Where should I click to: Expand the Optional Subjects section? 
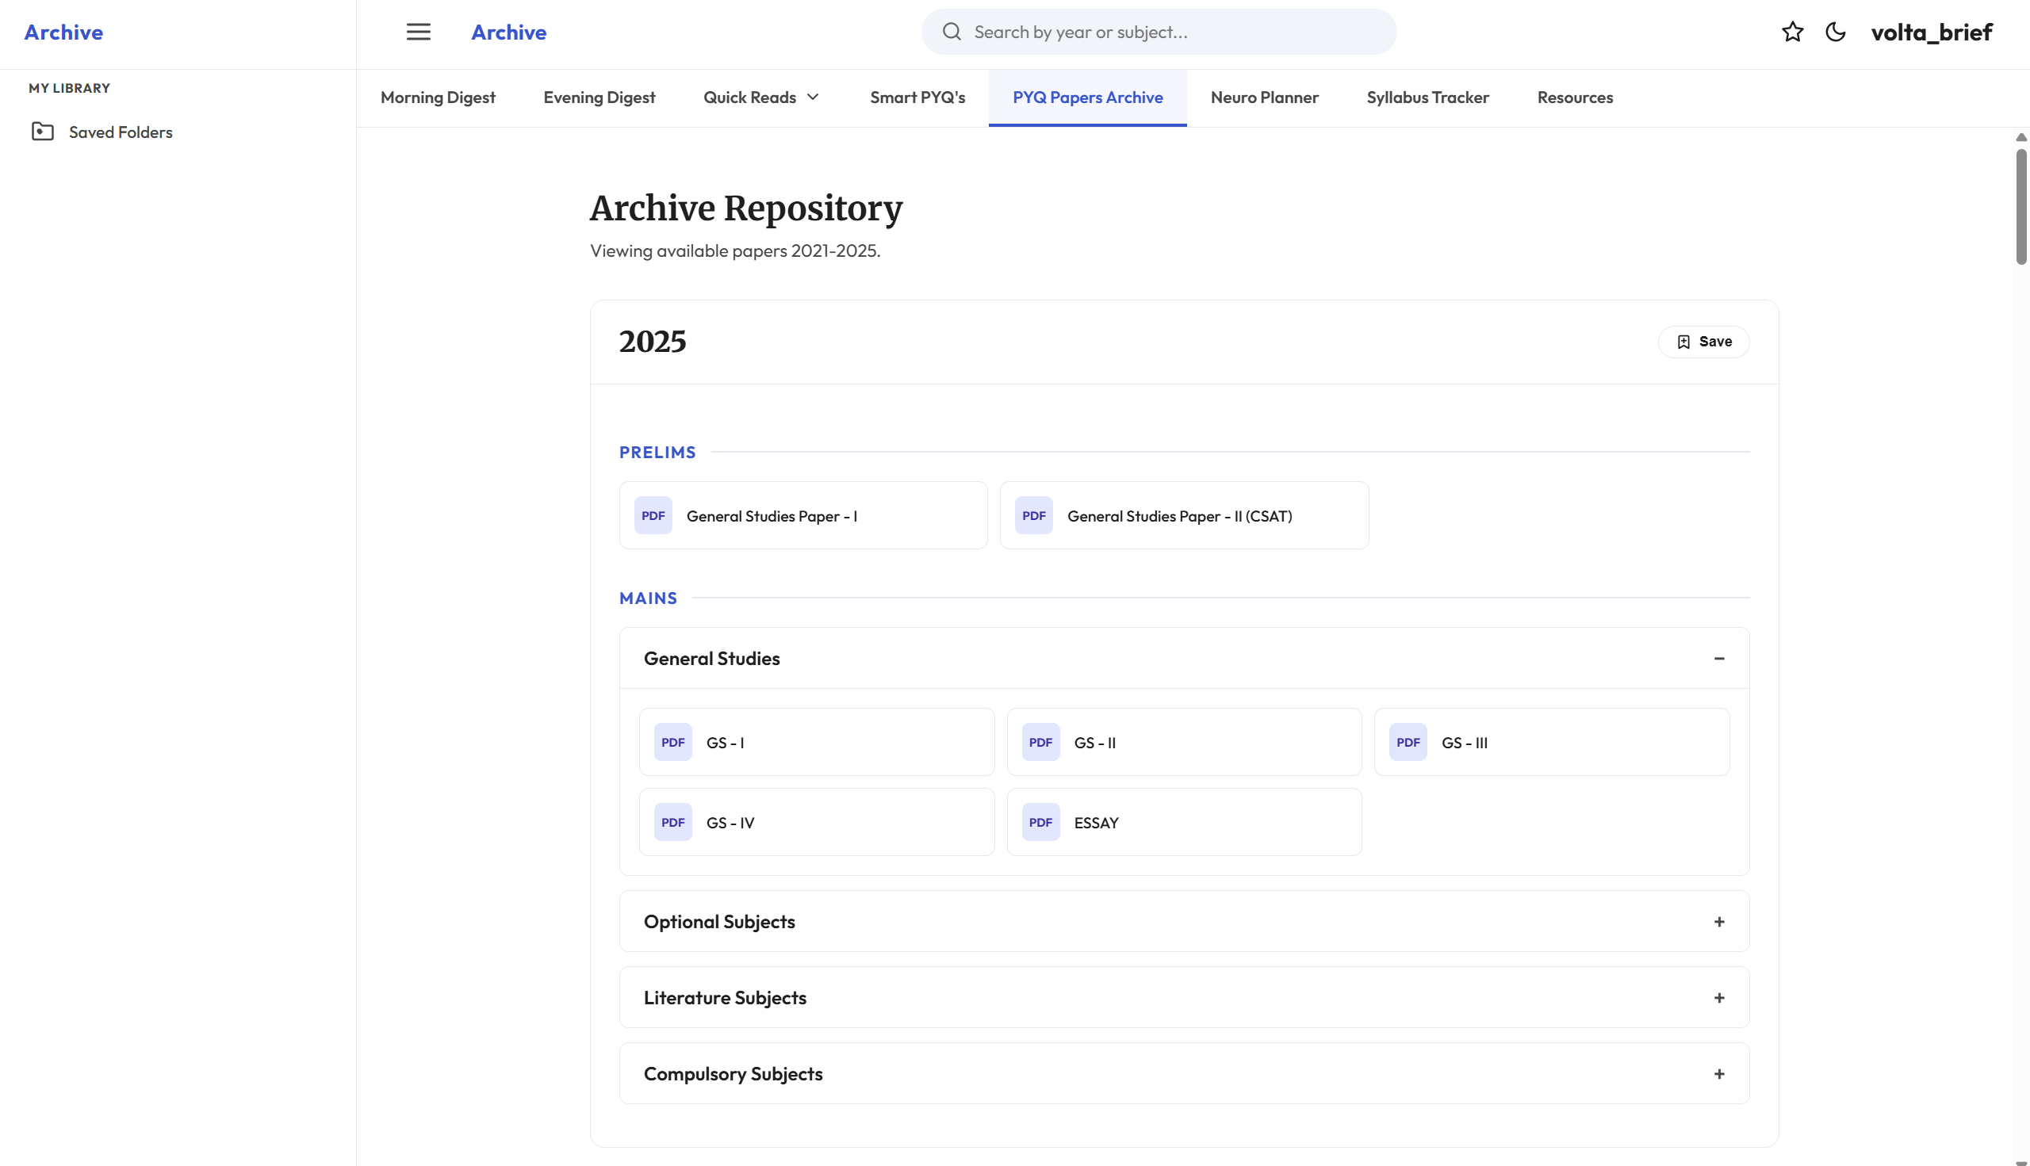pyautogui.click(x=1719, y=922)
